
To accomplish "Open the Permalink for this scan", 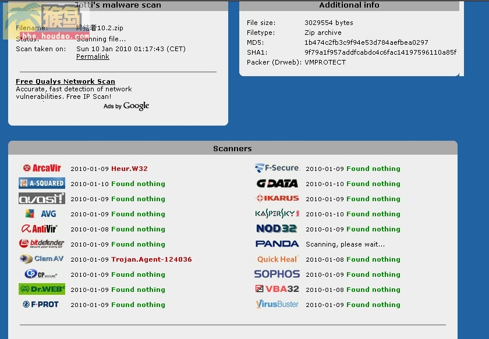I will [93, 56].
